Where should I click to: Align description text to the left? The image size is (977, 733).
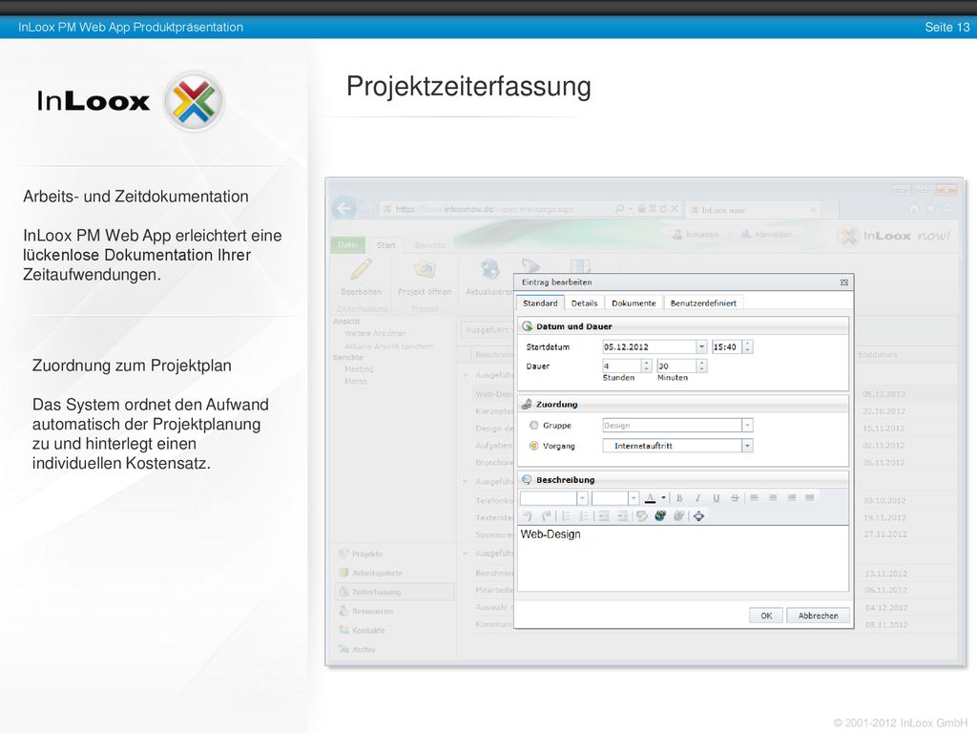coord(755,498)
